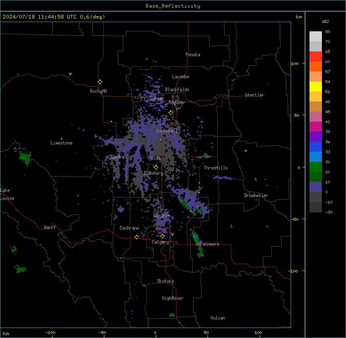
Task: Click the red 65 dBZ legend swatch
Action: click(315, 56)
